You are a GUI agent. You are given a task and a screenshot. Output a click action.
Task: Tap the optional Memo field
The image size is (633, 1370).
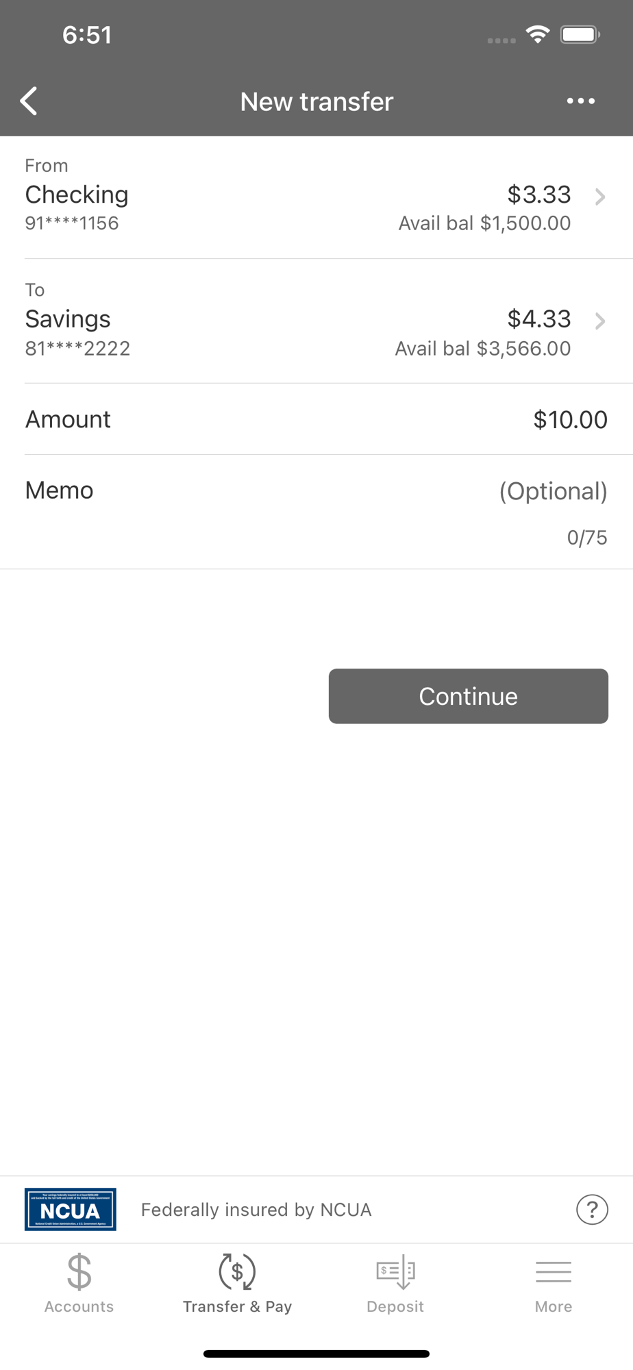(552, 491)
